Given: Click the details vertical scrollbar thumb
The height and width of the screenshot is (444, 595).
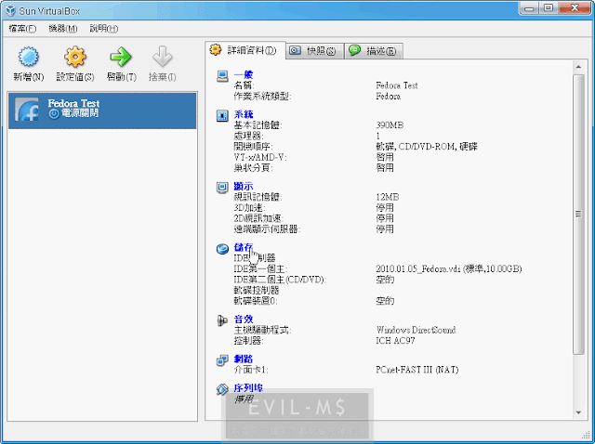Looking at the screenshot, I should point(578,215).
